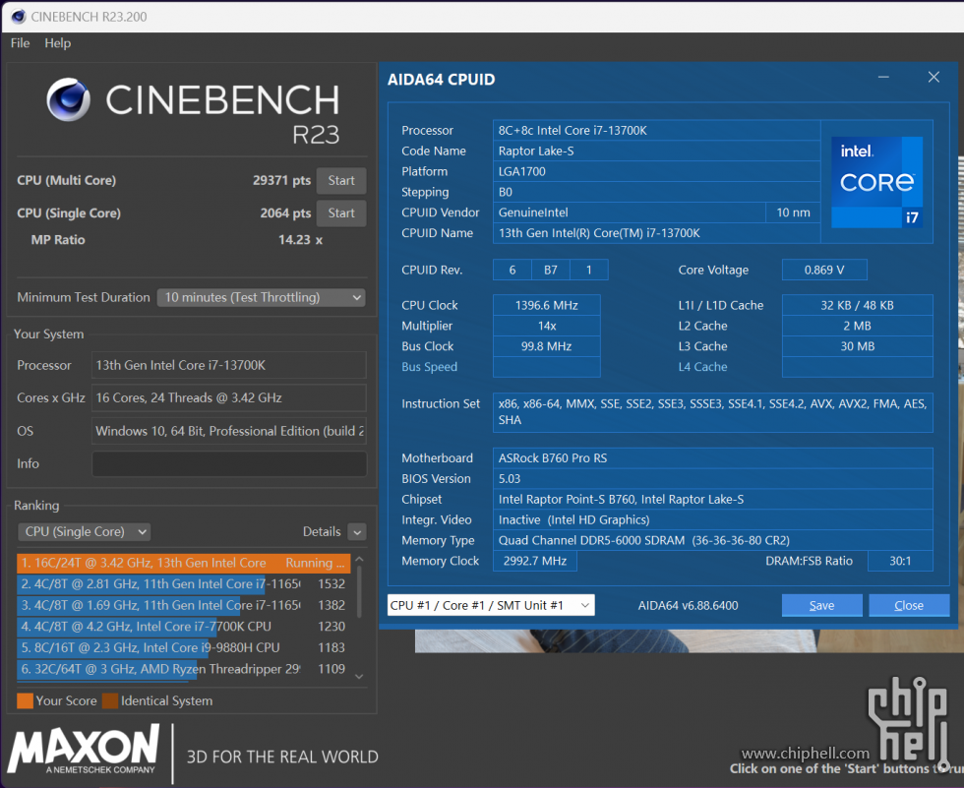This screenshot has height=788, width=964.
Task: Minimize the AIDA64 CPUID window
Action: 883,78
